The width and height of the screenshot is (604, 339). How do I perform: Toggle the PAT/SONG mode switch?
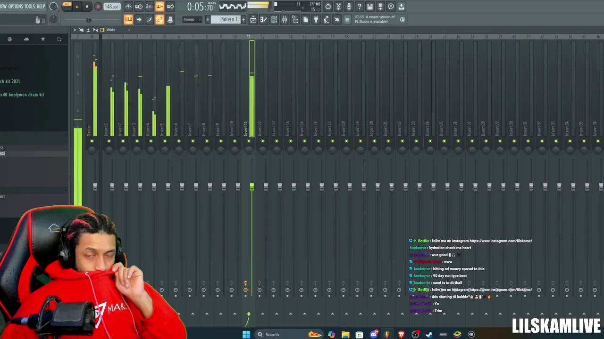tap(67, 6)
